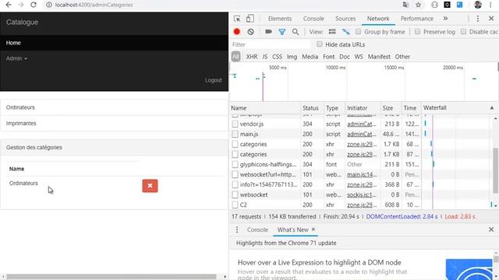The image size is (499, 280).
Task: Switch to large request rows view icon
Action: [x=332, y=32]
